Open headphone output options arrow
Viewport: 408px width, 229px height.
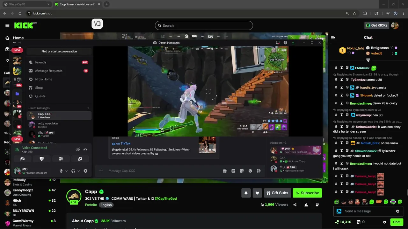[79, 171]
